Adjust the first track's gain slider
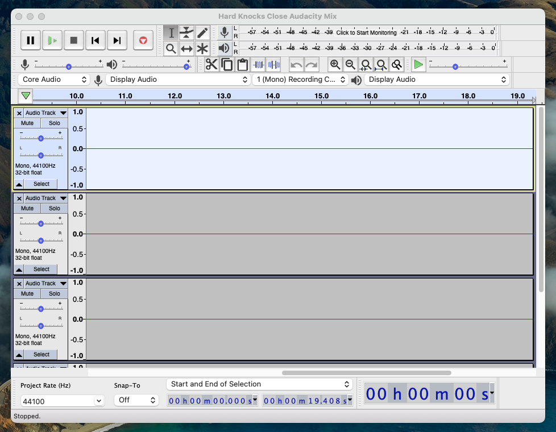The image size is (556, 432). coord(41,138)
